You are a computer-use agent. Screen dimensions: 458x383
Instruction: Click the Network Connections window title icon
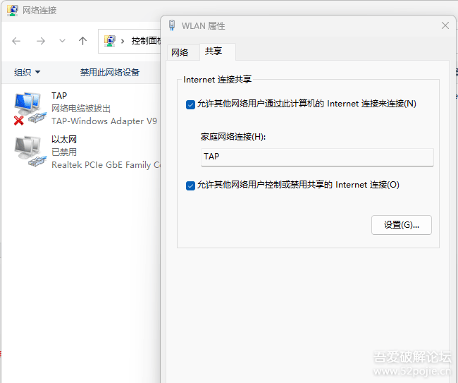tap(13, 11)
